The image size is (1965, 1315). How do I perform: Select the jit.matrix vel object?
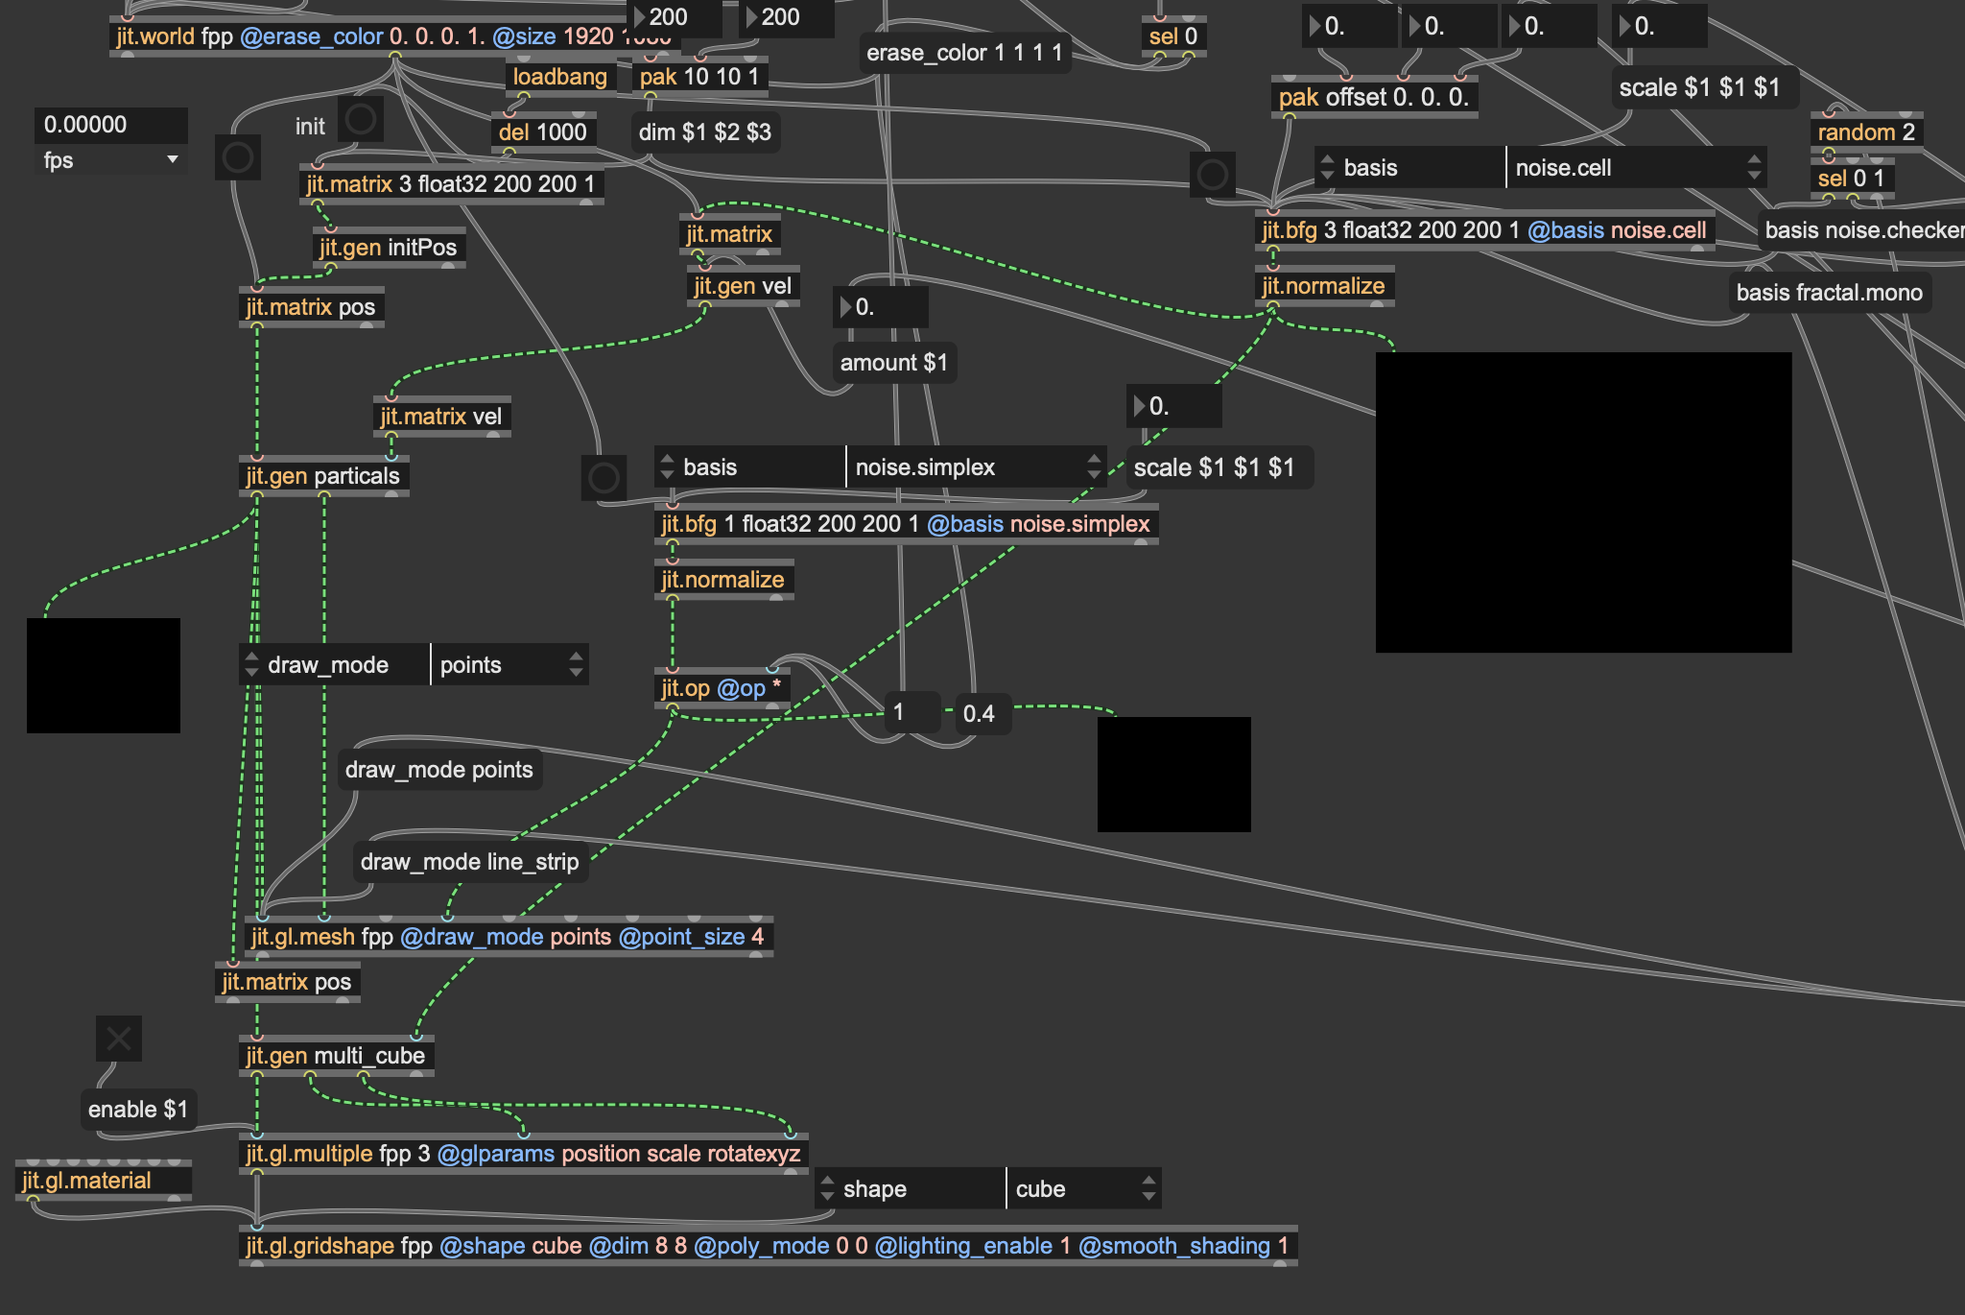click(441, 417)
